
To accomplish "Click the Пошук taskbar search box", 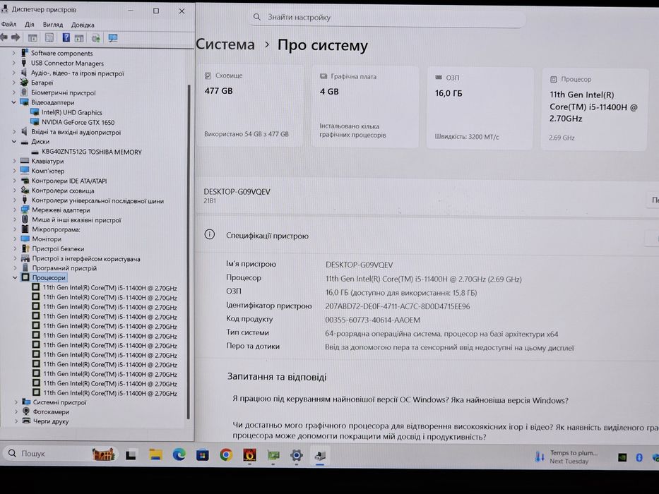I will tap(61, 453).
